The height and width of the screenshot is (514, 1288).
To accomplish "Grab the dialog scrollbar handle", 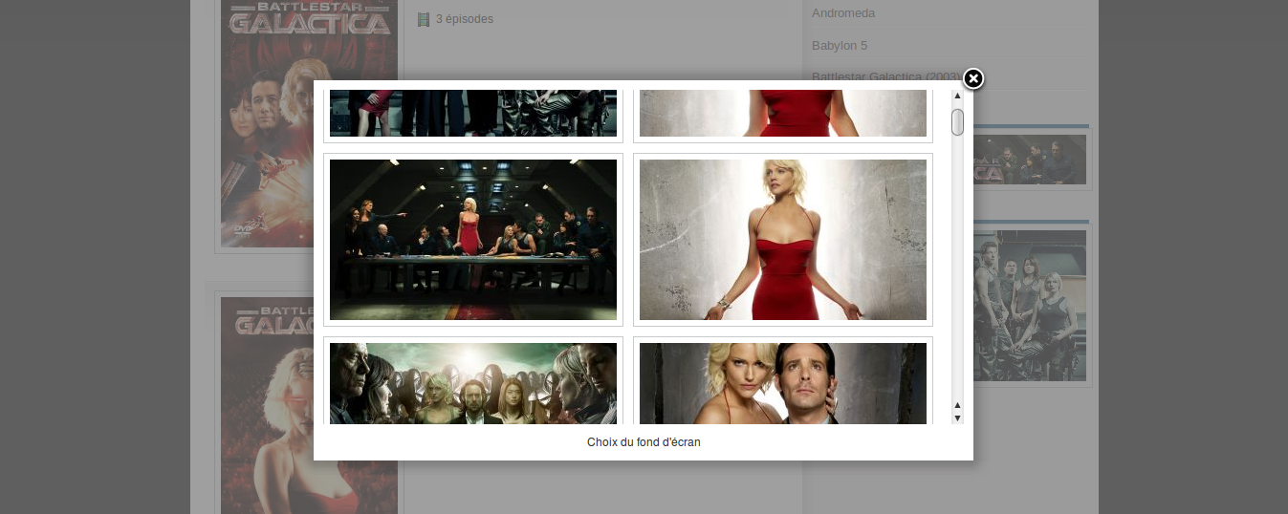I will (x=957, y=122).
